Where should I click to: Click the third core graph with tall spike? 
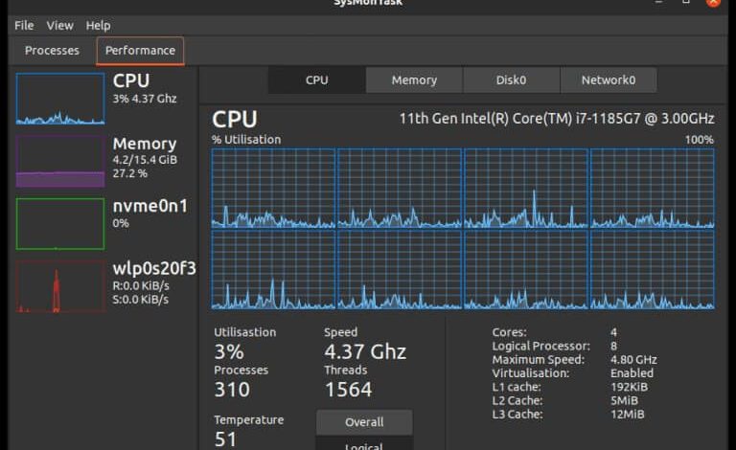[x=526, y=189]
